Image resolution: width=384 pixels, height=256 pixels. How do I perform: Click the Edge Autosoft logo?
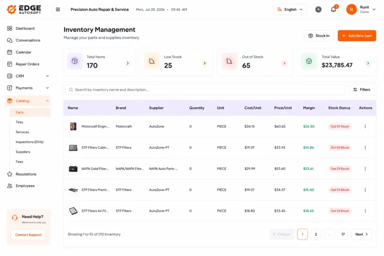24,9
